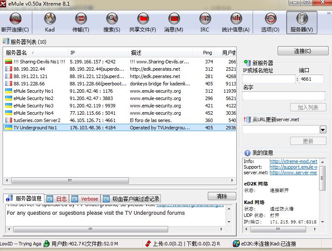Image resolution: width=332 pixels, height=251 pixels.
Task: Click the flag icon of tusSeries.com Server2
Action: (x=9, y=120)
